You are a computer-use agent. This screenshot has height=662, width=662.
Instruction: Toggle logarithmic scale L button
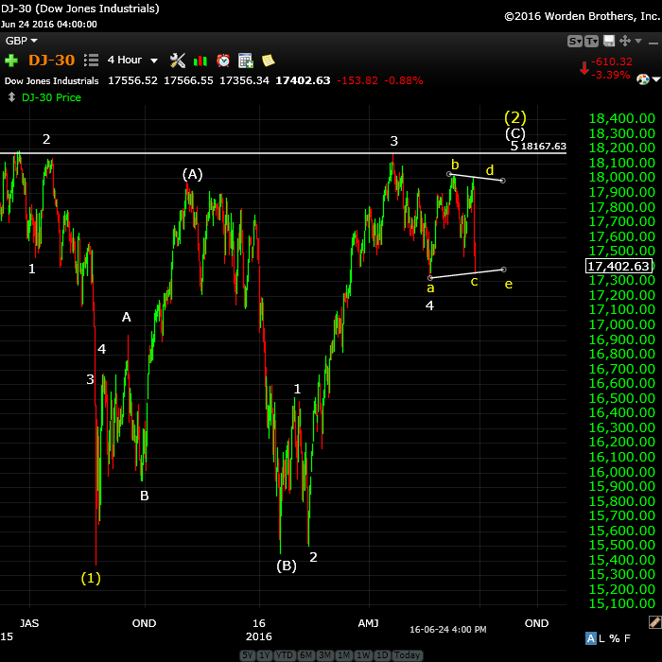(x=601, y=638)
